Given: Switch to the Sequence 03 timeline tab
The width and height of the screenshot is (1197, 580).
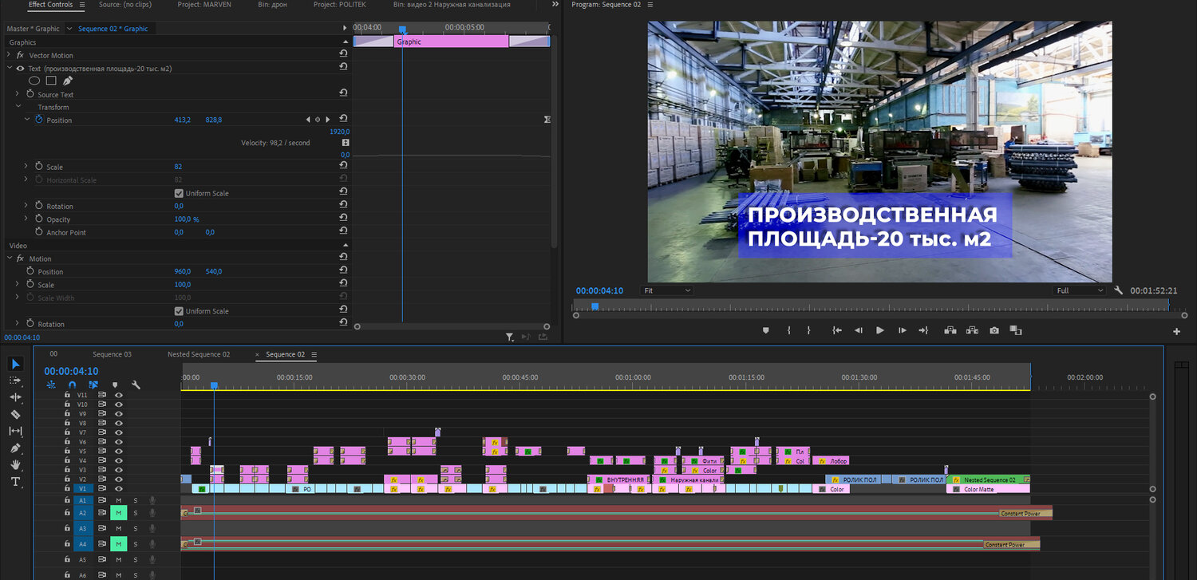Looking at the screenshot, I should tap(112, 354).
